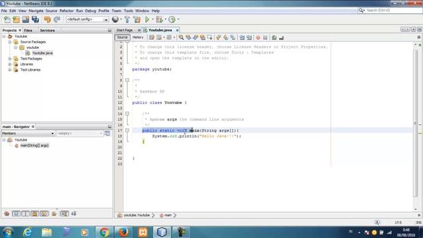Click the Build Project hammer icon

[x=127, y=19]
